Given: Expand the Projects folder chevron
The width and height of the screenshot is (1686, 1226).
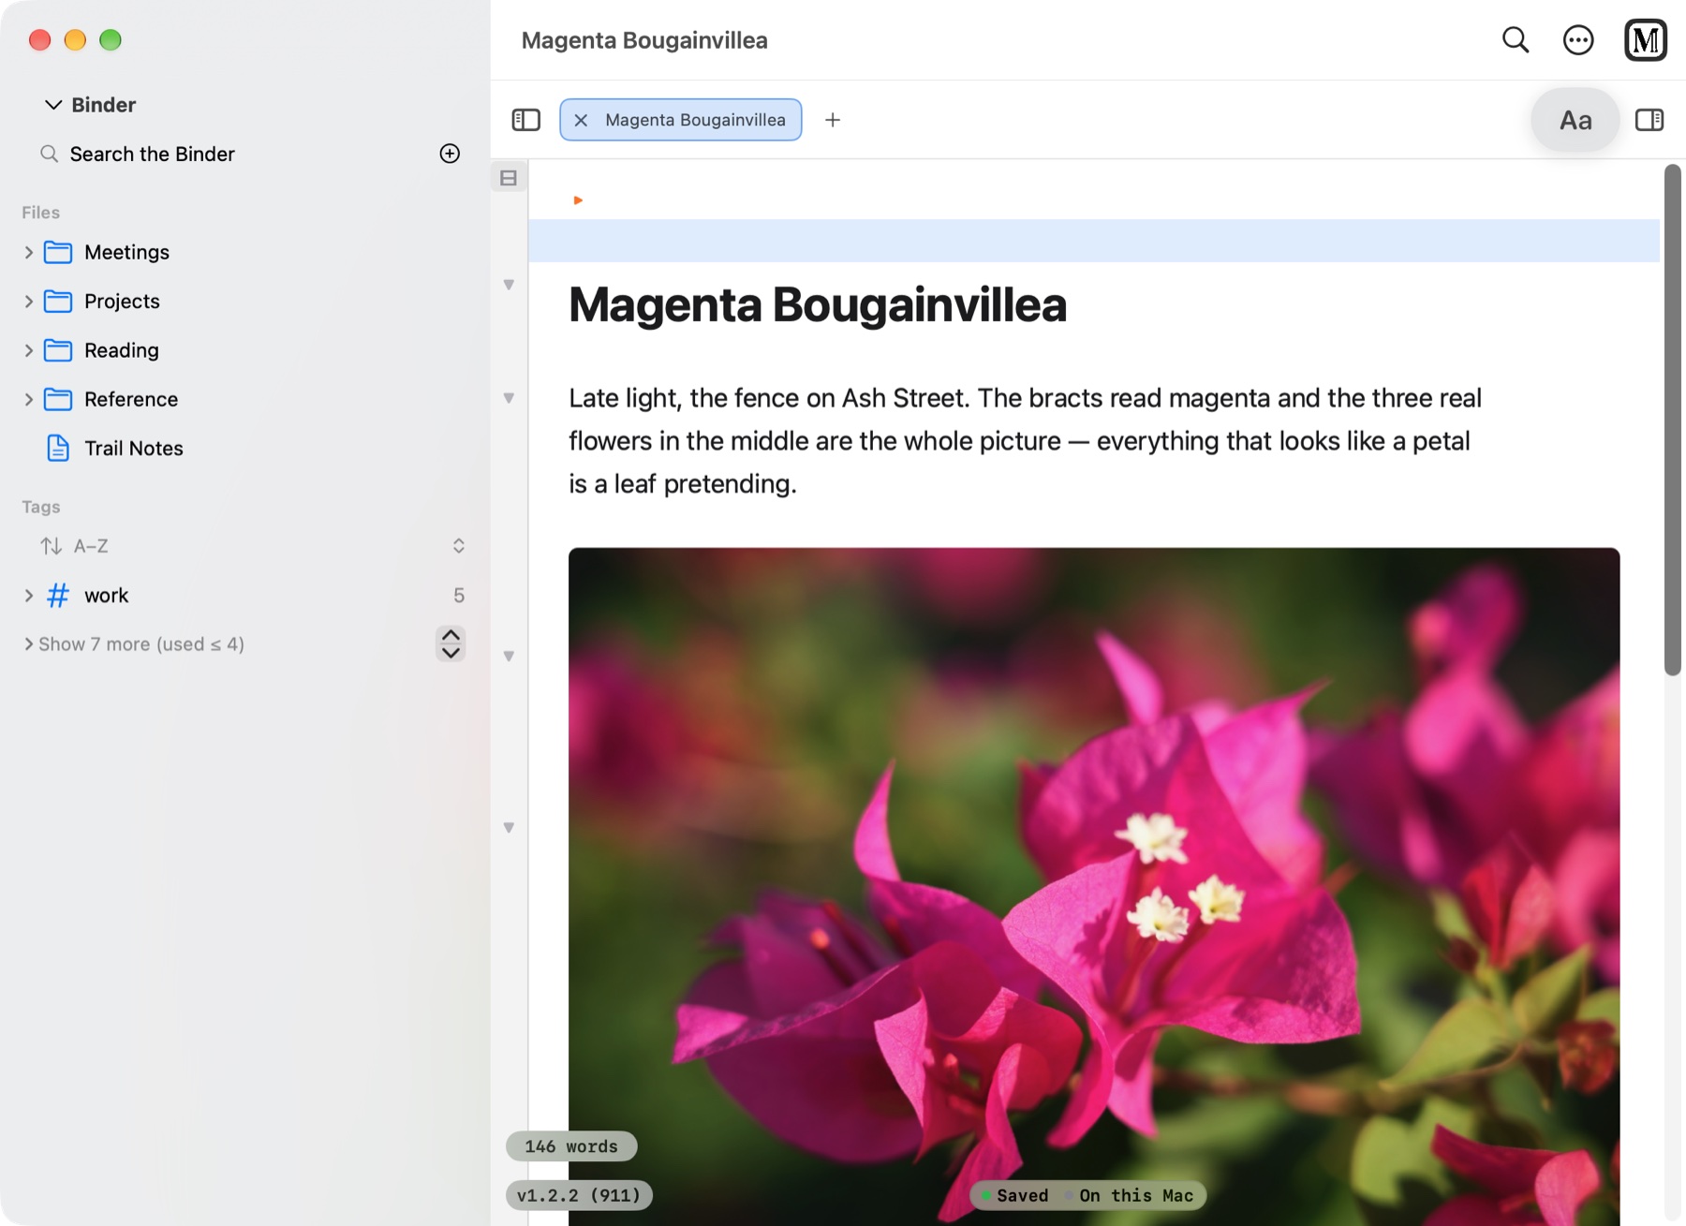Looking at the screenshot, I should tap(28, 301).
